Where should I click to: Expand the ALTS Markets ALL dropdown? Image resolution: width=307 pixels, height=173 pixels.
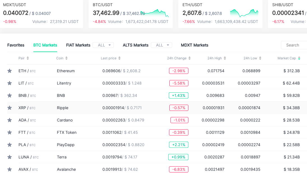click(161, 45)
